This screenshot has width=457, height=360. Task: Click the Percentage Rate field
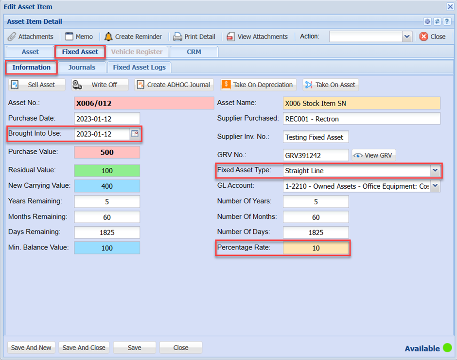[316, 248]
